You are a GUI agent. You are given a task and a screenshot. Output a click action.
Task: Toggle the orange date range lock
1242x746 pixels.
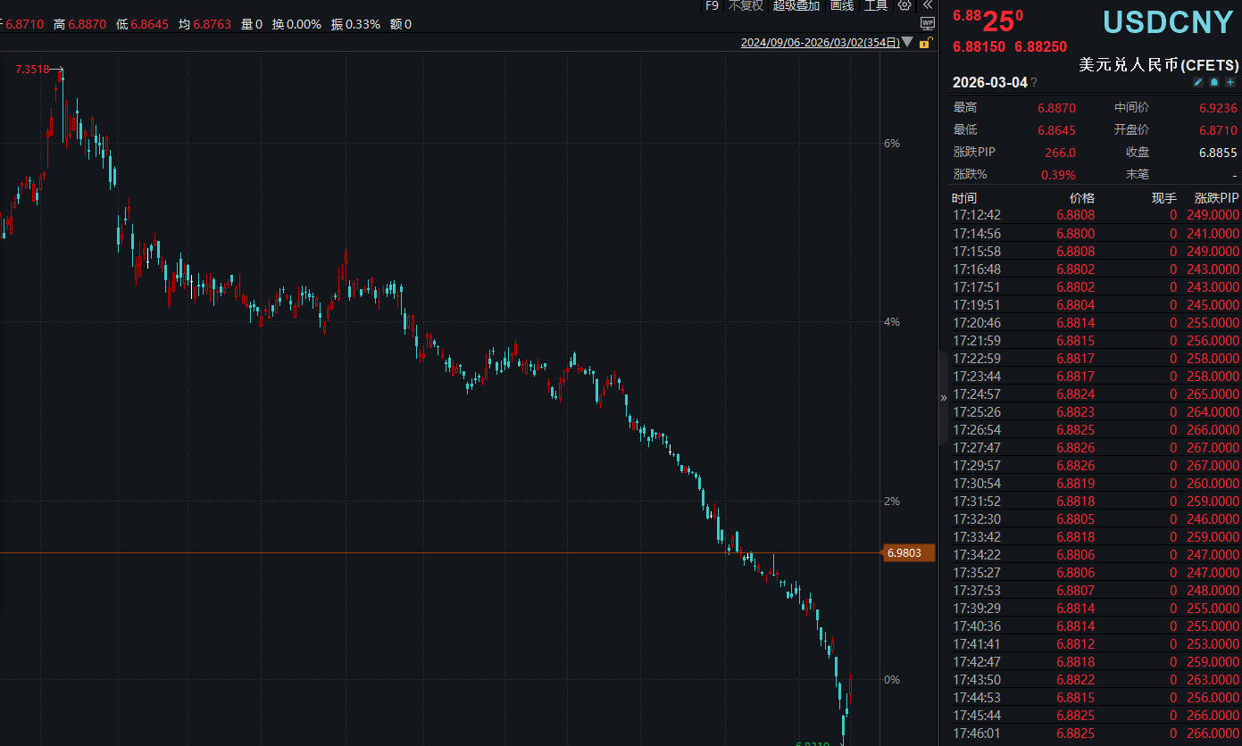coord(925,42)
